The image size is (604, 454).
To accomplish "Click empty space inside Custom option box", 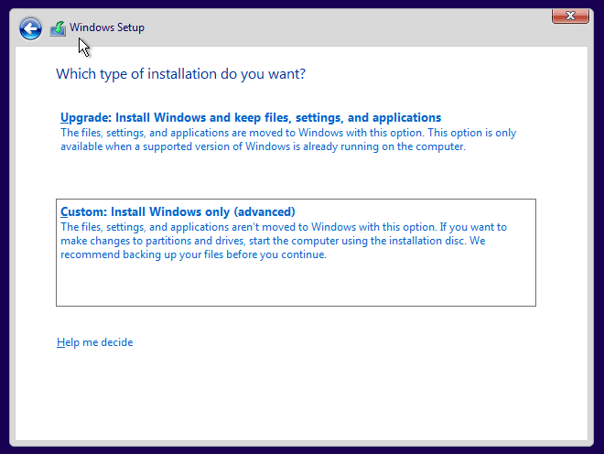I will (295, 284).
